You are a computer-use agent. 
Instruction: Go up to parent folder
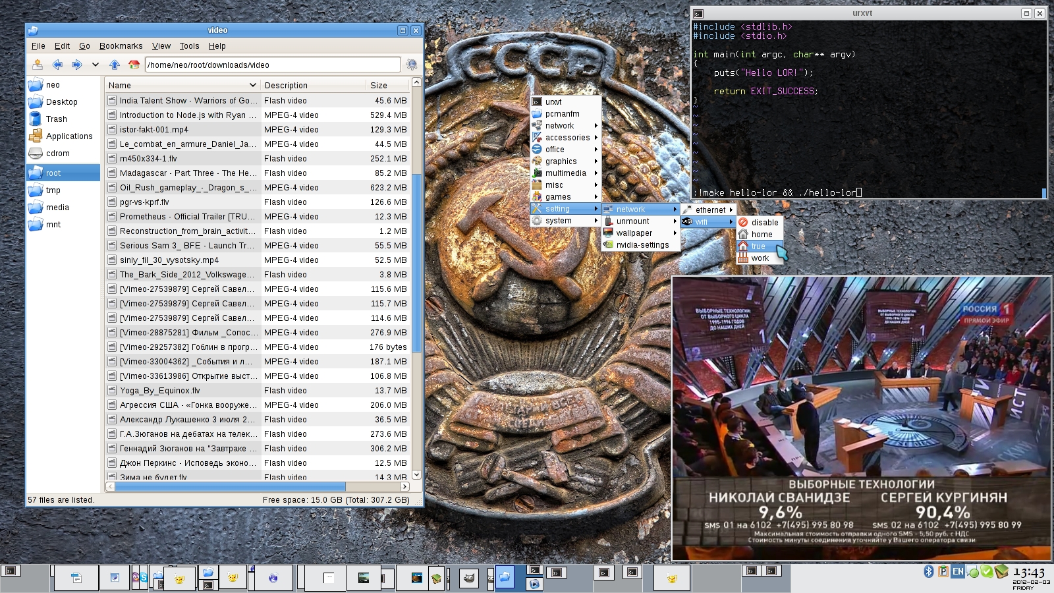(115, 65)
